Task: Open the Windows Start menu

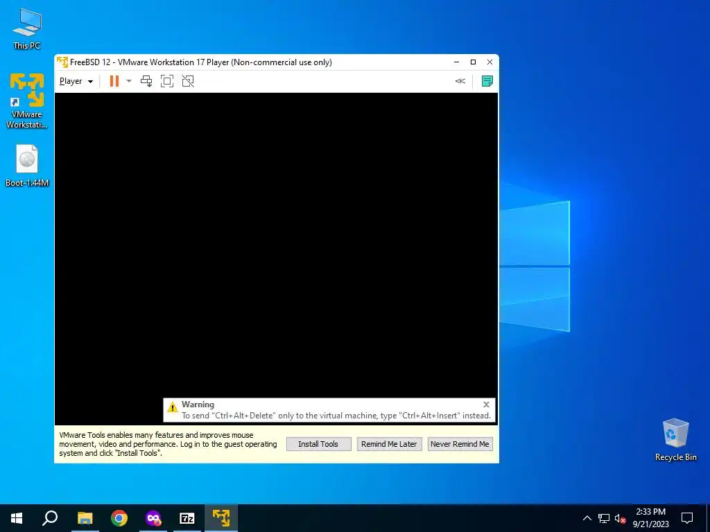Action: tap(17, 518)
